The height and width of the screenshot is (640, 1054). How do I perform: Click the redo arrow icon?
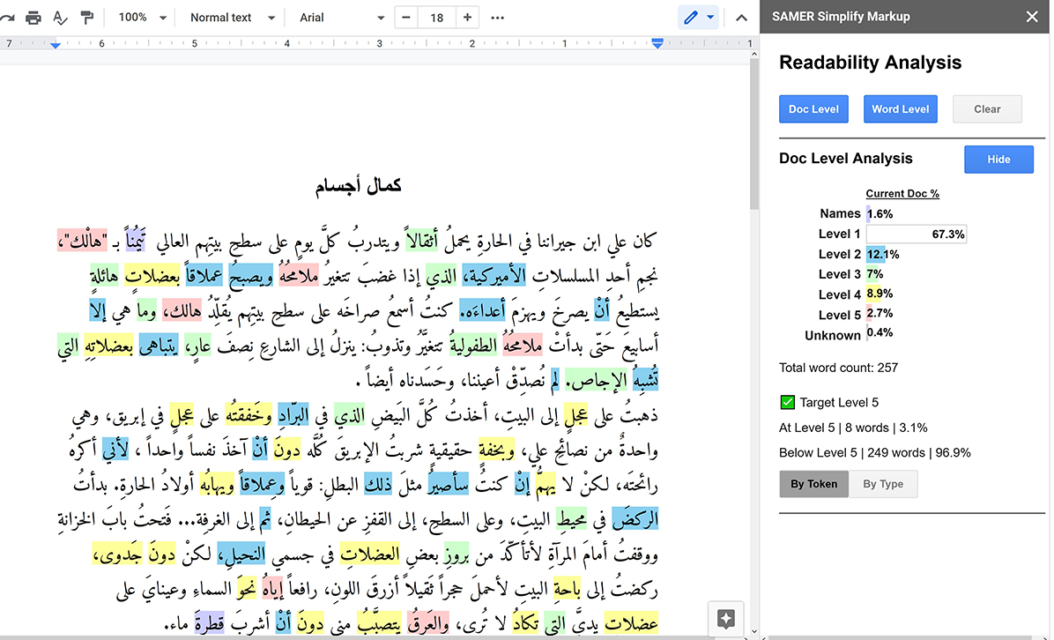tap(8, 18)
